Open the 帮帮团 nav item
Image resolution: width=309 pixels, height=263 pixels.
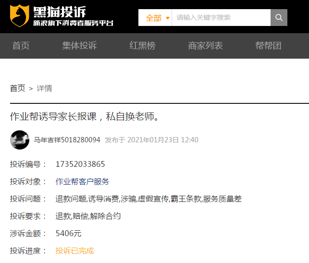pos(268,46)
